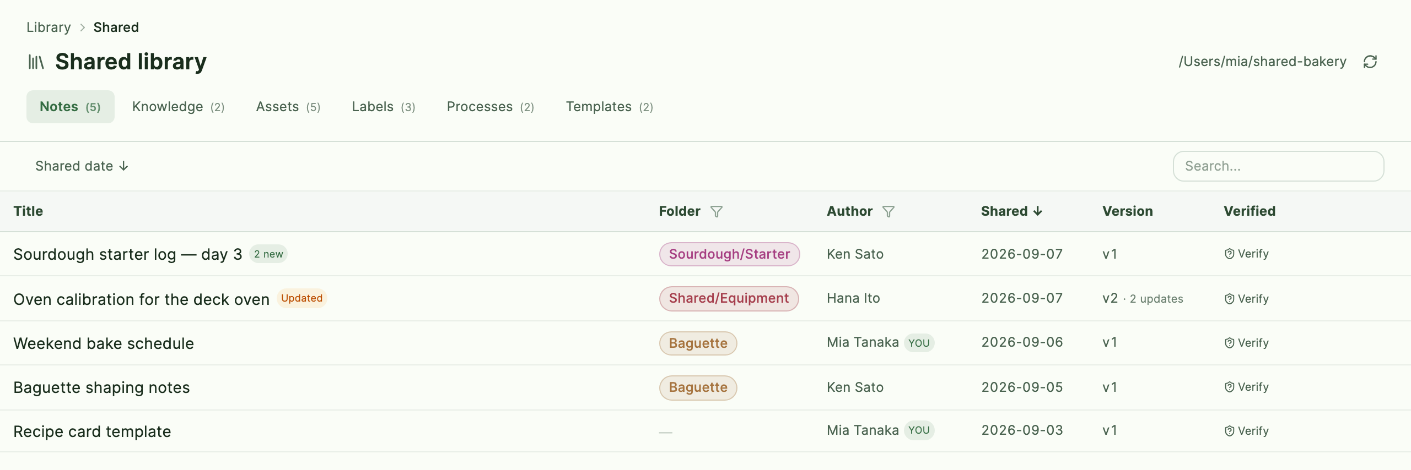This screenshot has height=470, width=1411.
Task: Toggle sort on the Shared column header
Action: pos(1011,211)
